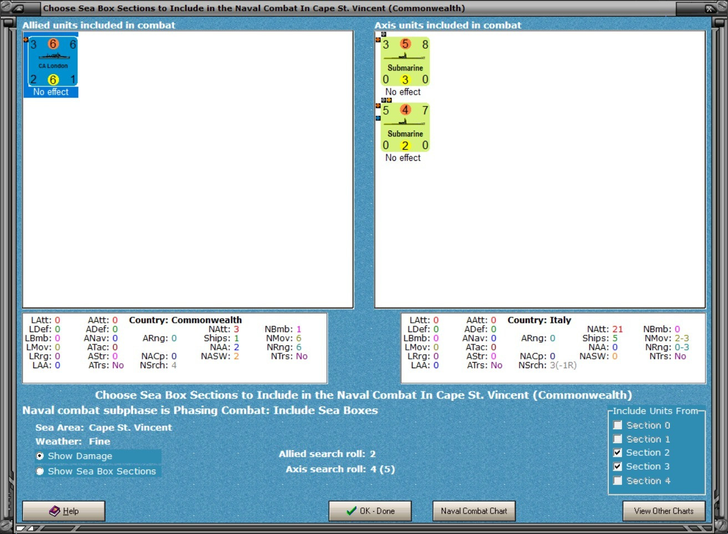Screen dimensions: 728x534
Task: Enable Section 0 checkbox
Action: coord(618,425)
